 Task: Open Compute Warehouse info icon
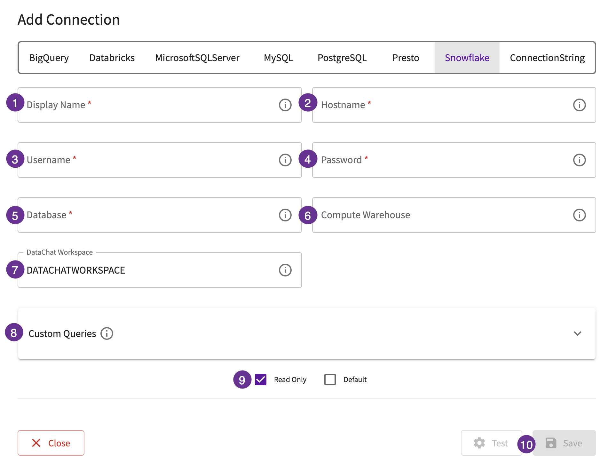[579, 215]
